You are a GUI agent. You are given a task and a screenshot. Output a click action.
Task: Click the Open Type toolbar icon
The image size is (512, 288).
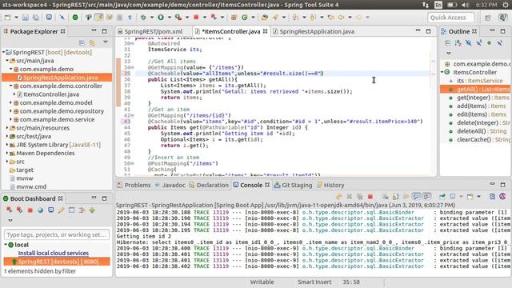pyautogui.click(x=264, y=18)
